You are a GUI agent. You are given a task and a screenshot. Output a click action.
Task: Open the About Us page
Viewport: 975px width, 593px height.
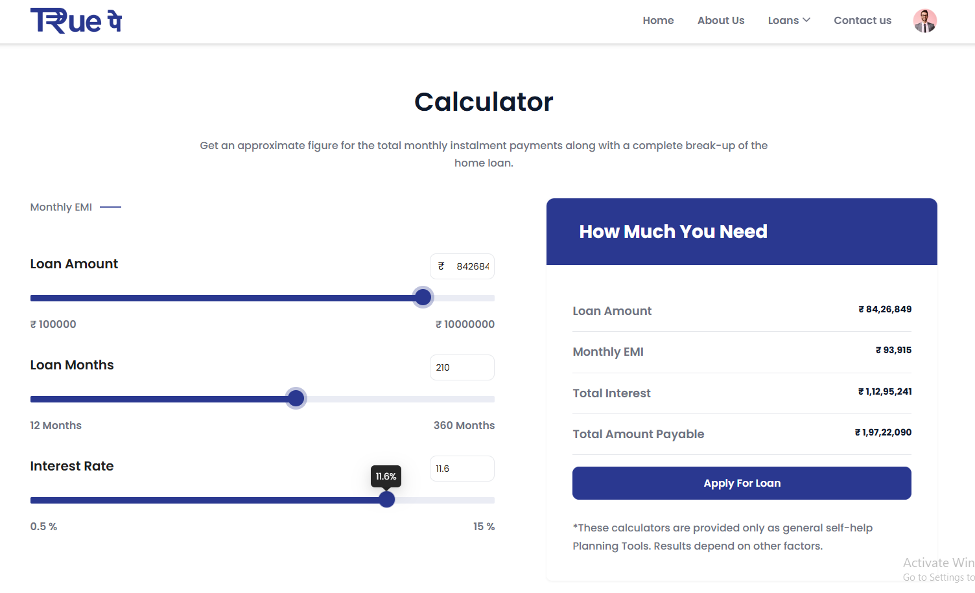coord(720,21)
